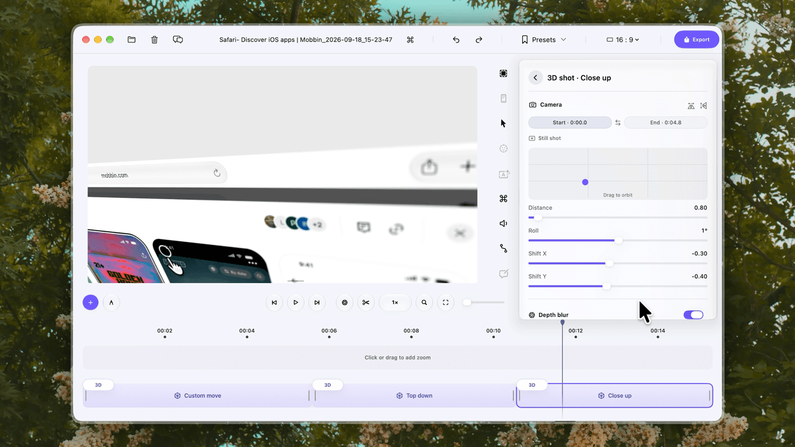This screenshot has height=447, width=795.
Task: Click the 3D badge on Custom move
Action: 98,385
